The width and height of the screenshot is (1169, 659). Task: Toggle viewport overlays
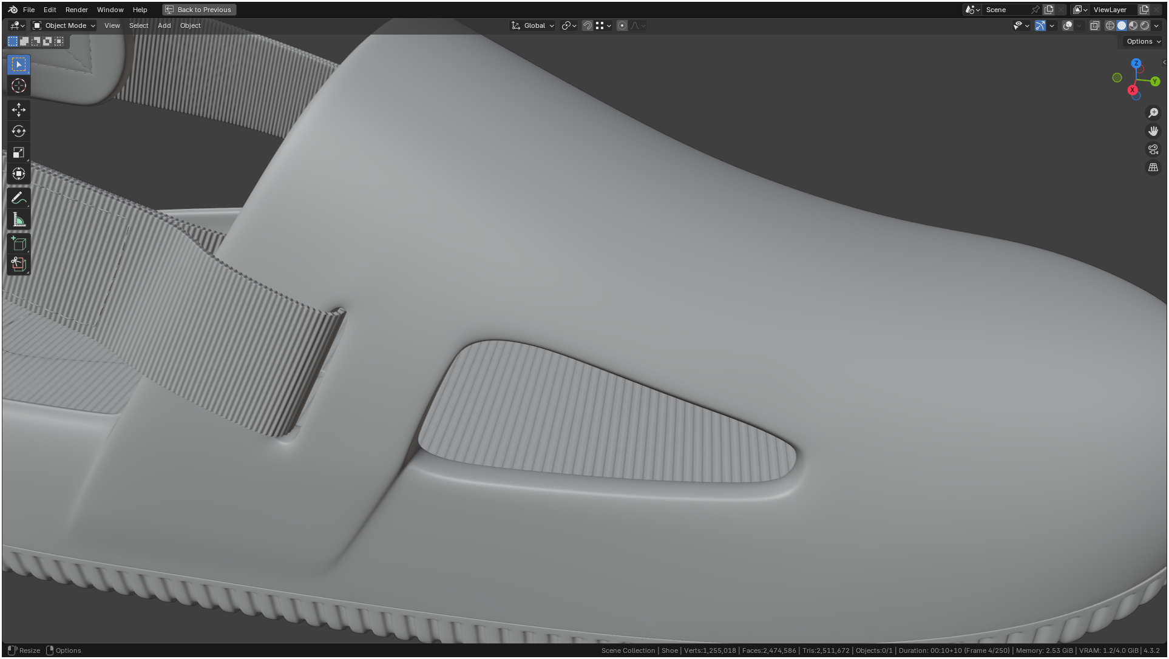(1068, 25)
